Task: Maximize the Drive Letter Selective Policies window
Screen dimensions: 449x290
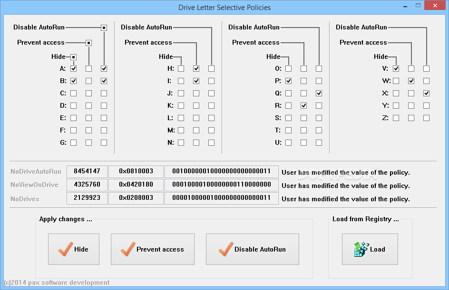Action: pyautogui.click(x=418, y=5)
